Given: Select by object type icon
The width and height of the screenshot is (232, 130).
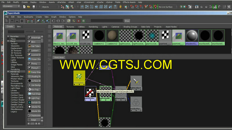Looking at the screenshot, I should (67, 7).
